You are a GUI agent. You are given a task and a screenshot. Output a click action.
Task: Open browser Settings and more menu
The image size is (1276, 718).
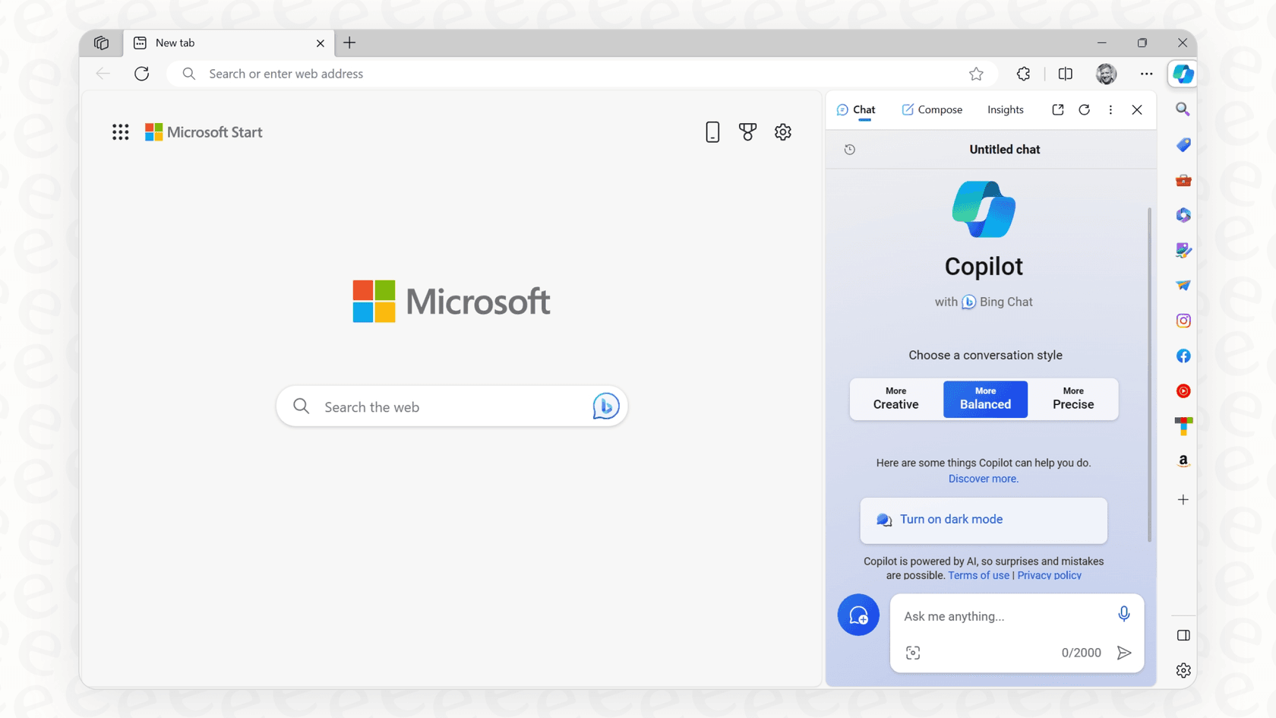click(x=1147, y=74)
